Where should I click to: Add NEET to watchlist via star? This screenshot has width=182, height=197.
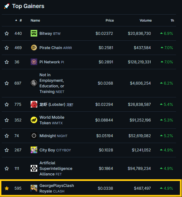coord(7,83)
